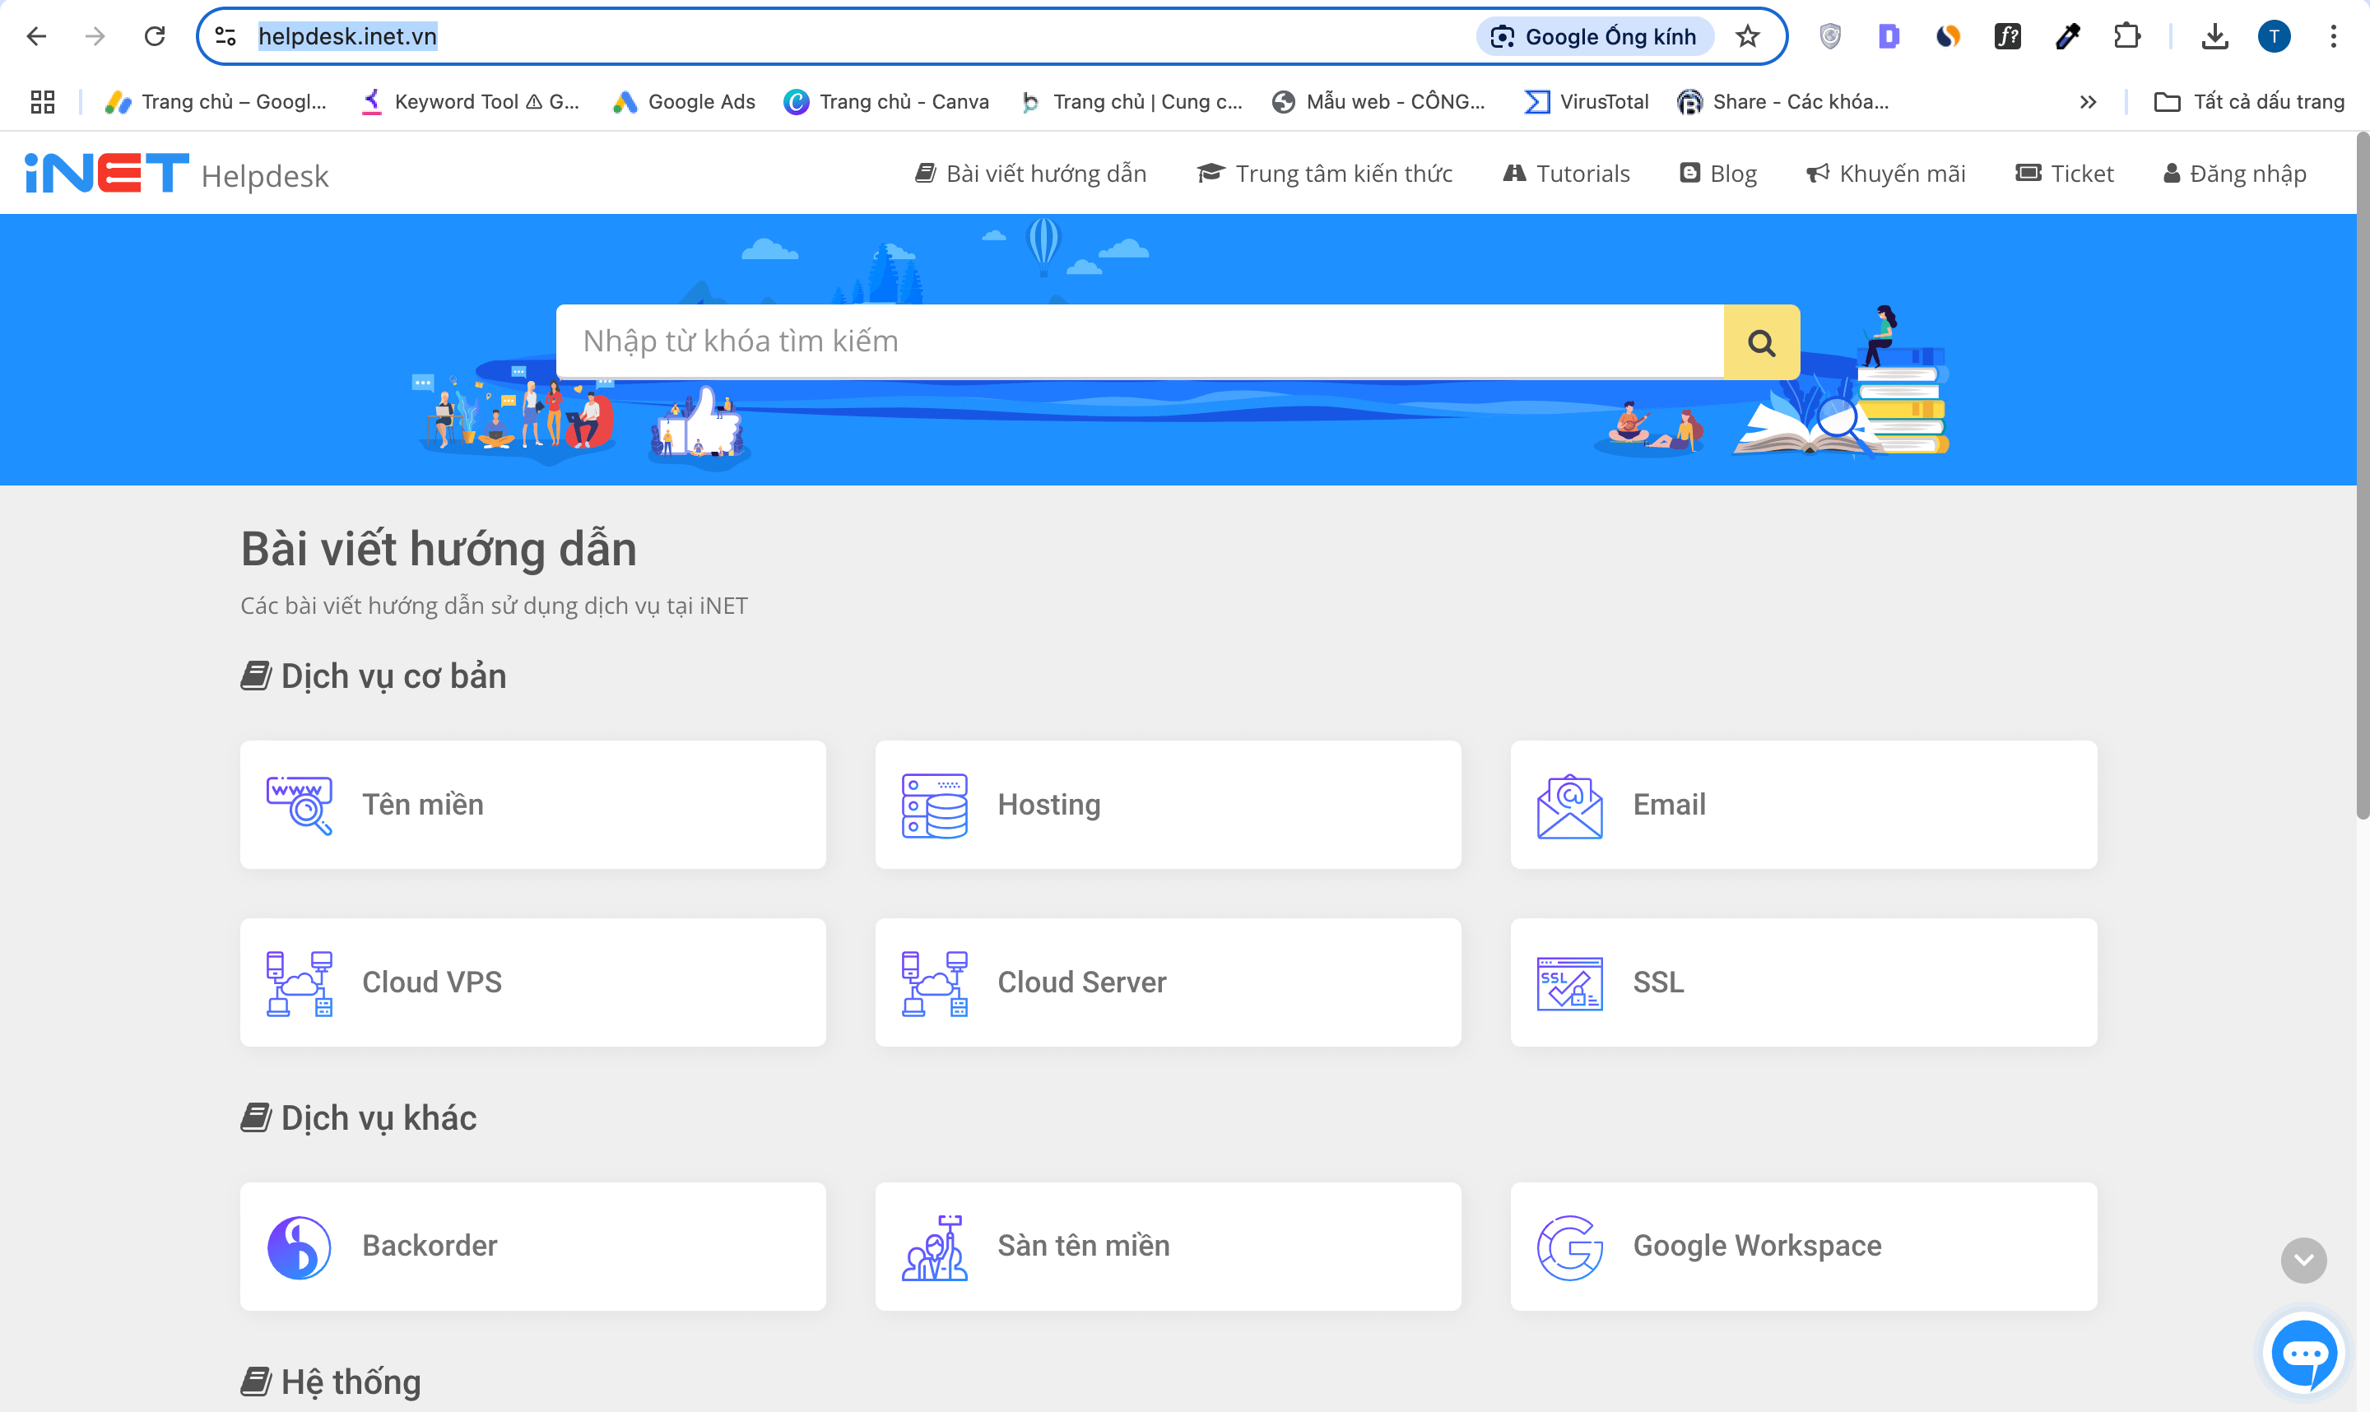Bookmark this page via the star icon
This screenshot has width=2370, height=1412.
coord(1747,35)
